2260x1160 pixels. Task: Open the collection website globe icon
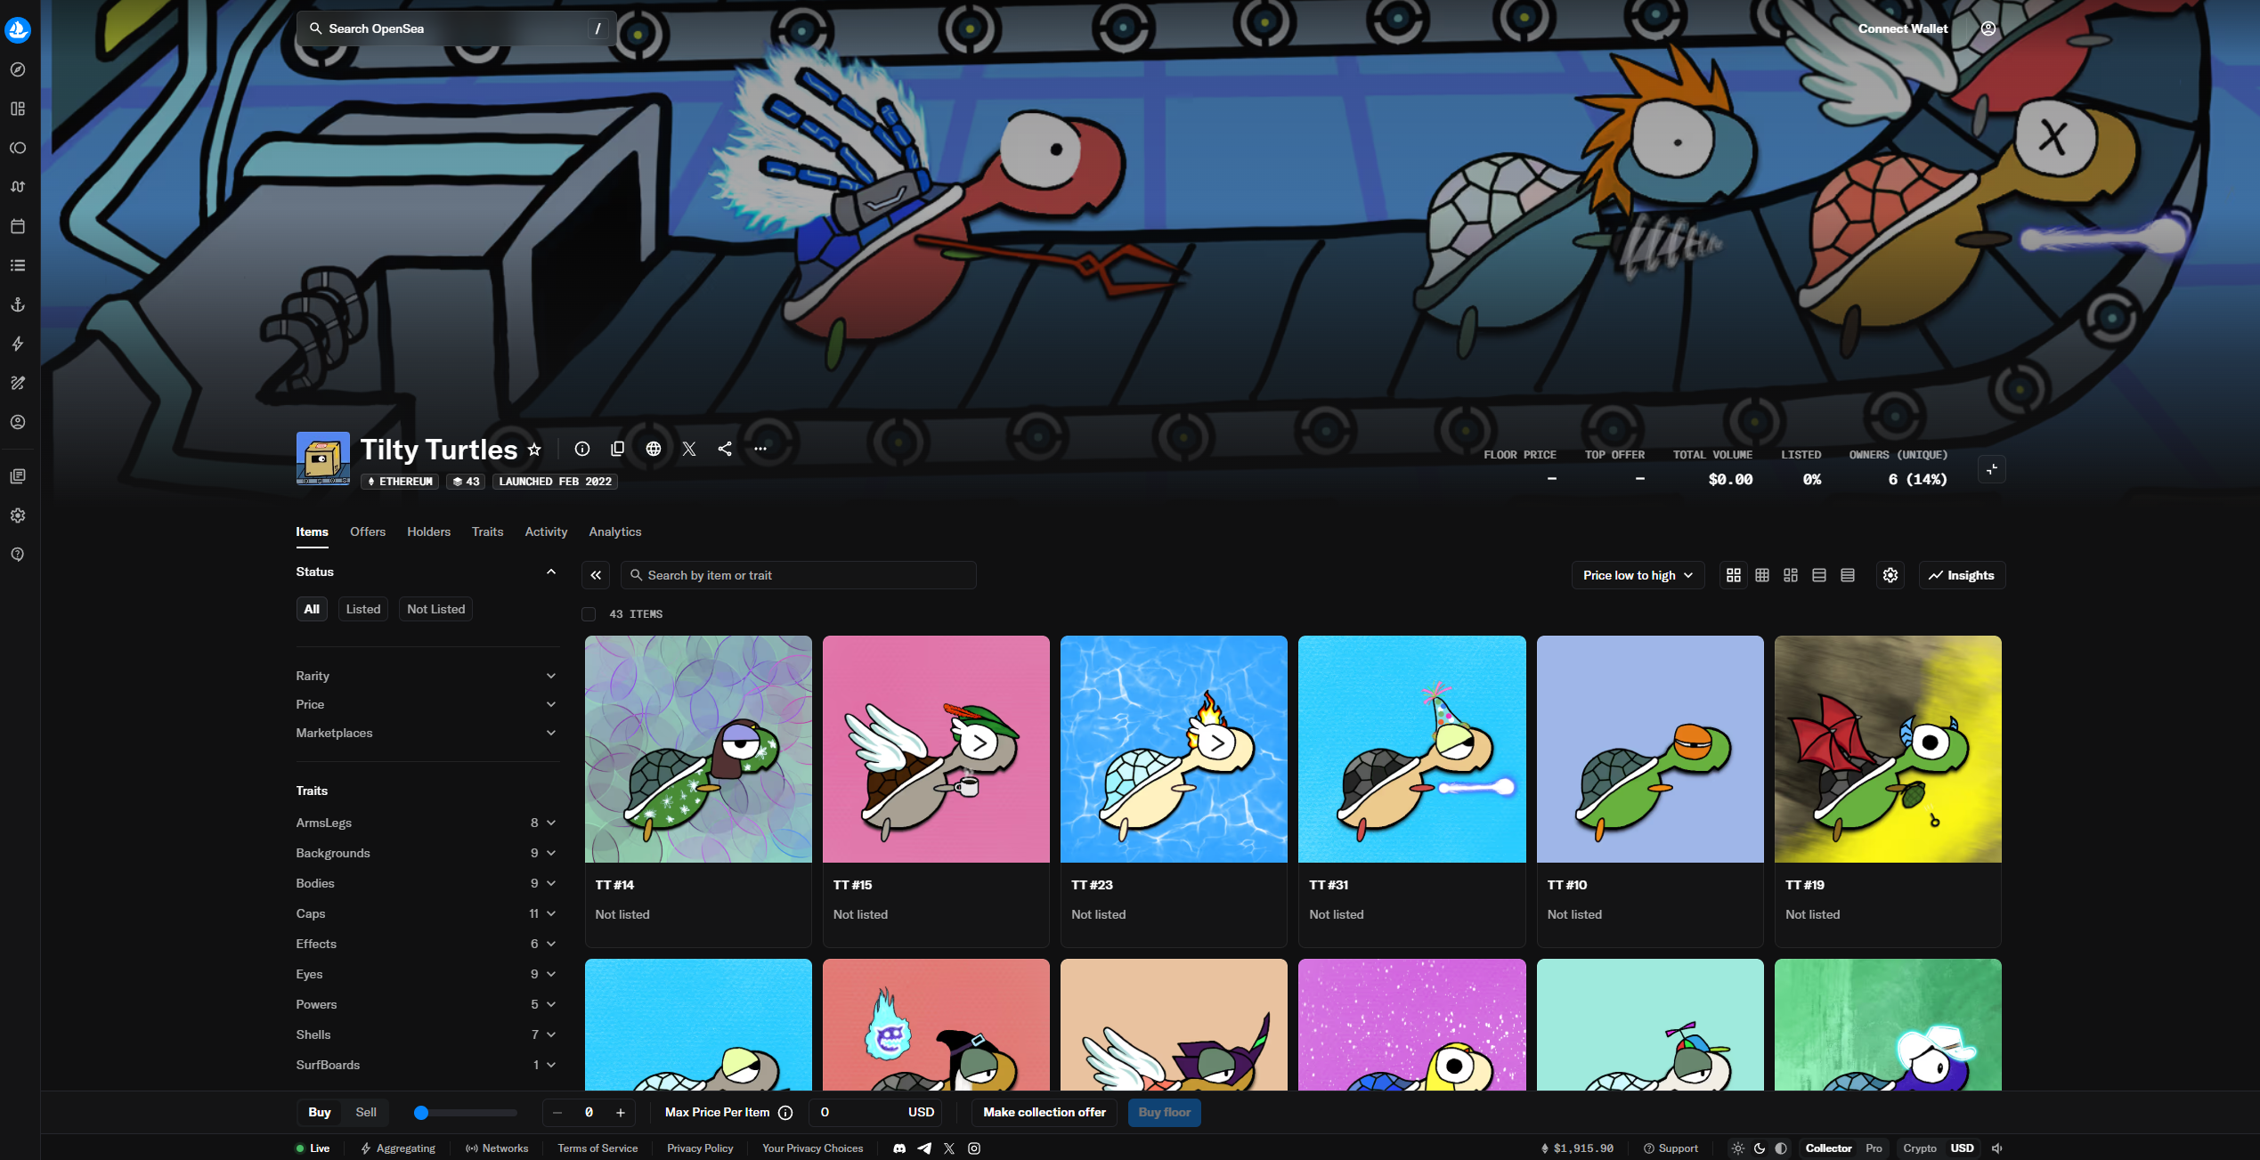tap(654, 449)
